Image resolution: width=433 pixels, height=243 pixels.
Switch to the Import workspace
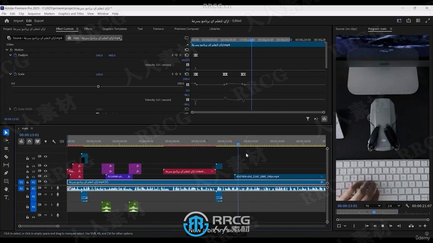(x=18, y=21)
